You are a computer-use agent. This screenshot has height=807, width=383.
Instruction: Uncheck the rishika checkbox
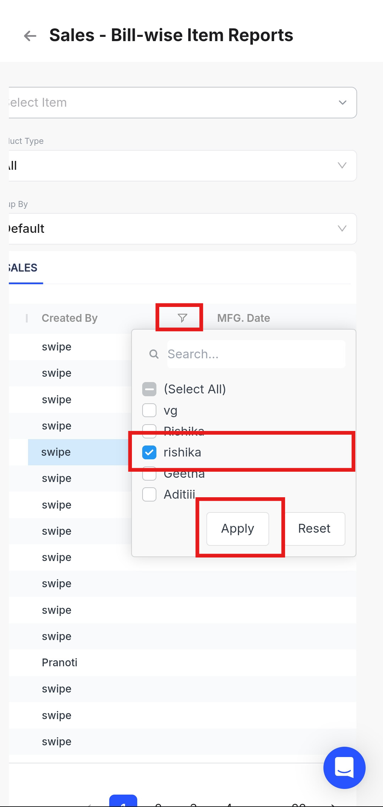pos(149,452)
